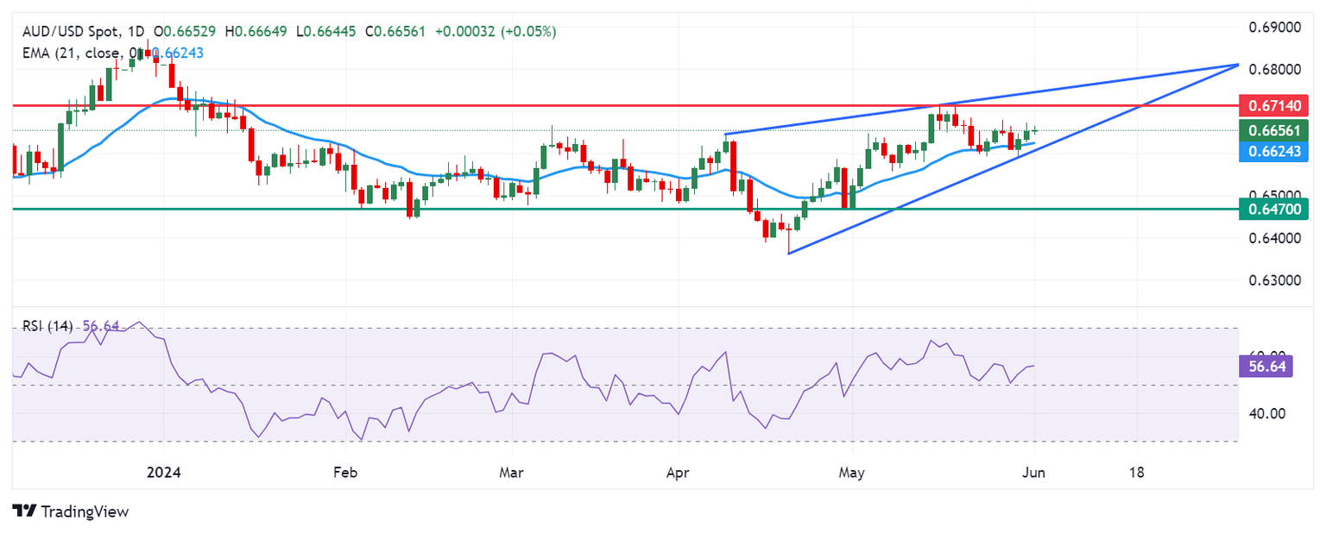Viewport: 1326px width, 533px height.
Task: Click the teal 0.64700 support price label
Action: [1275, 208]
